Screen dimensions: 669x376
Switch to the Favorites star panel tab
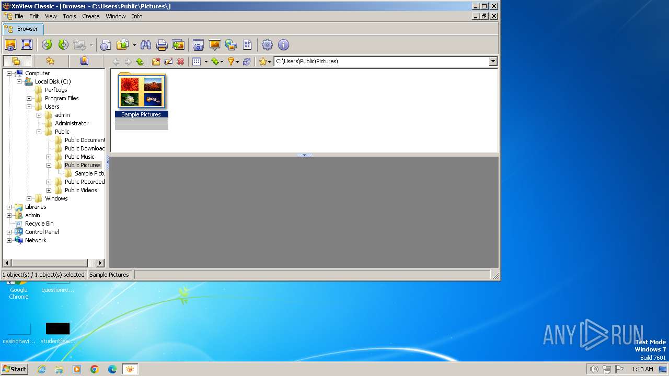(50, 61)
